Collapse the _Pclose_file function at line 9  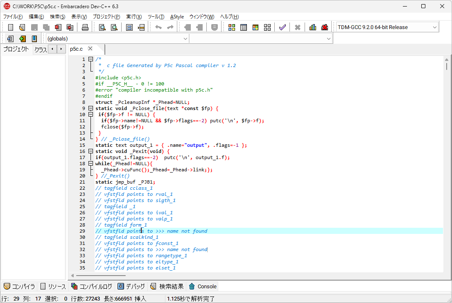click(90, 108)
